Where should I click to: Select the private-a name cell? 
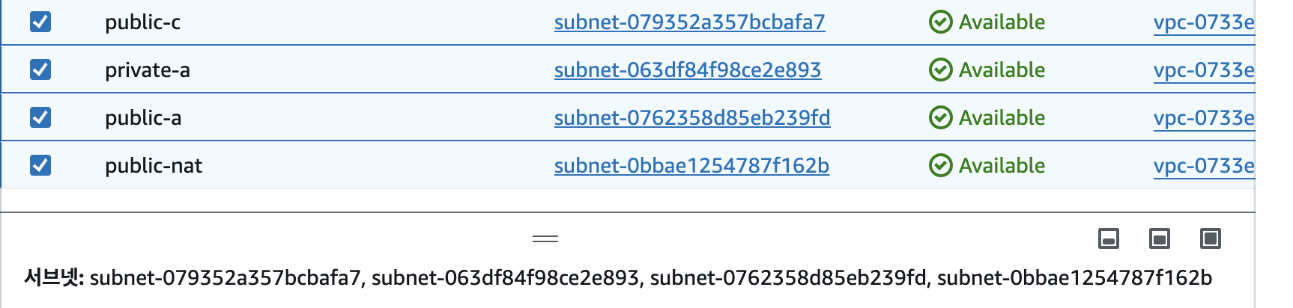point(148,70)
